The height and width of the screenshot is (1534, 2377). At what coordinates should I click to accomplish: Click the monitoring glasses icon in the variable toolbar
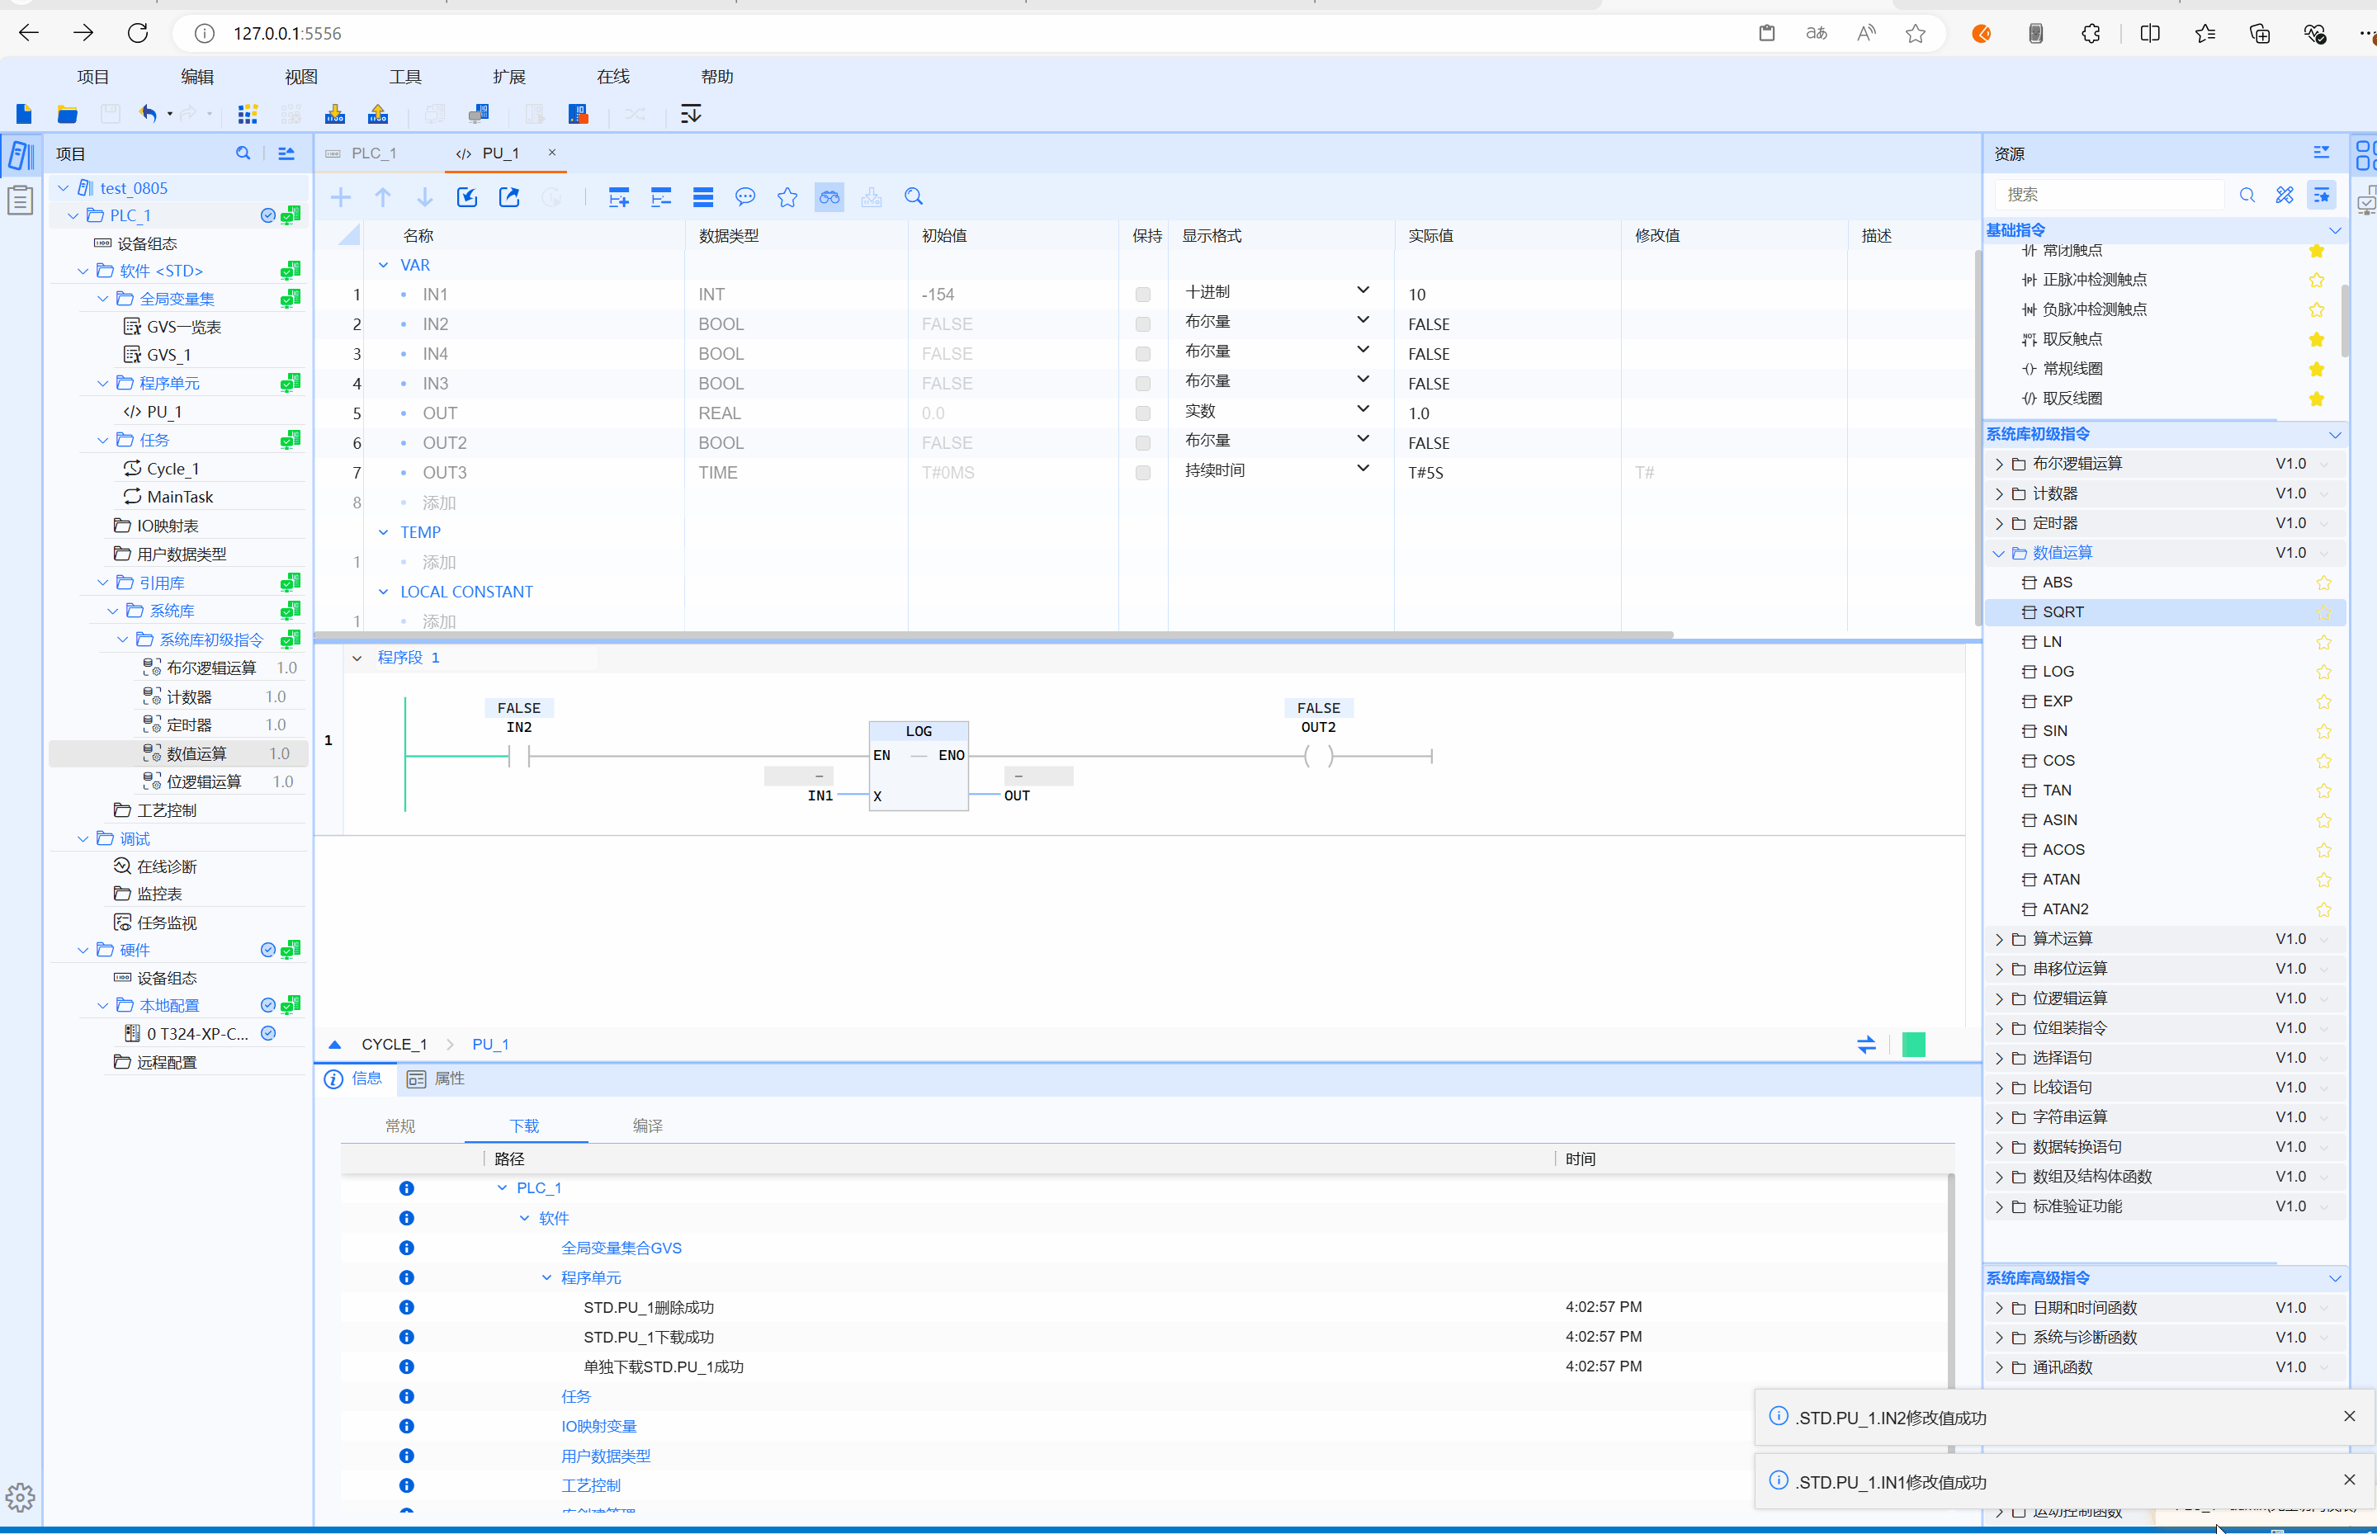click(829, 197)
